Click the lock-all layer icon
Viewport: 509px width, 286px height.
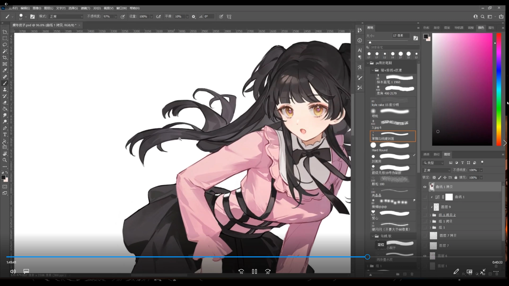(456, 177)
